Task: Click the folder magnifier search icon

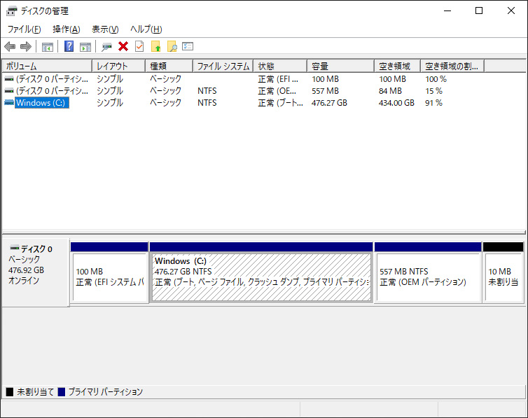Action: pos(172,46)
